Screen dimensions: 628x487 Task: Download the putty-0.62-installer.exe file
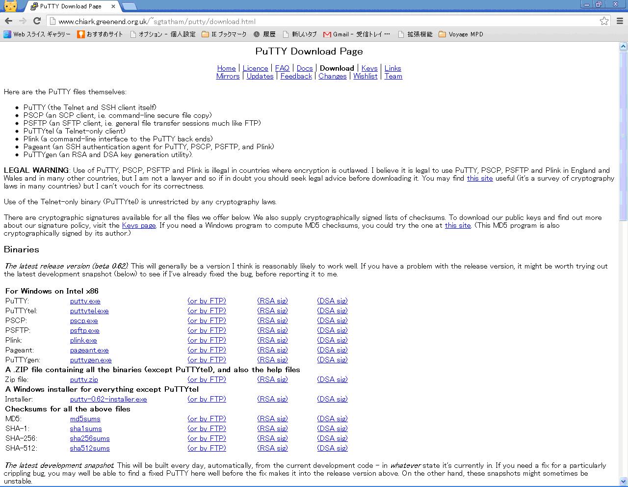pyautogui.click(x=108, y=399)
